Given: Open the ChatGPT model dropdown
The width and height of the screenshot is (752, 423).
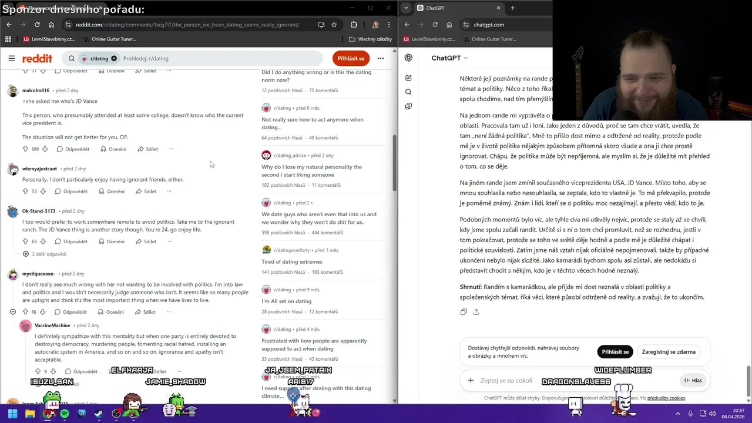Looking at the screenshot, I should [449, 58].
